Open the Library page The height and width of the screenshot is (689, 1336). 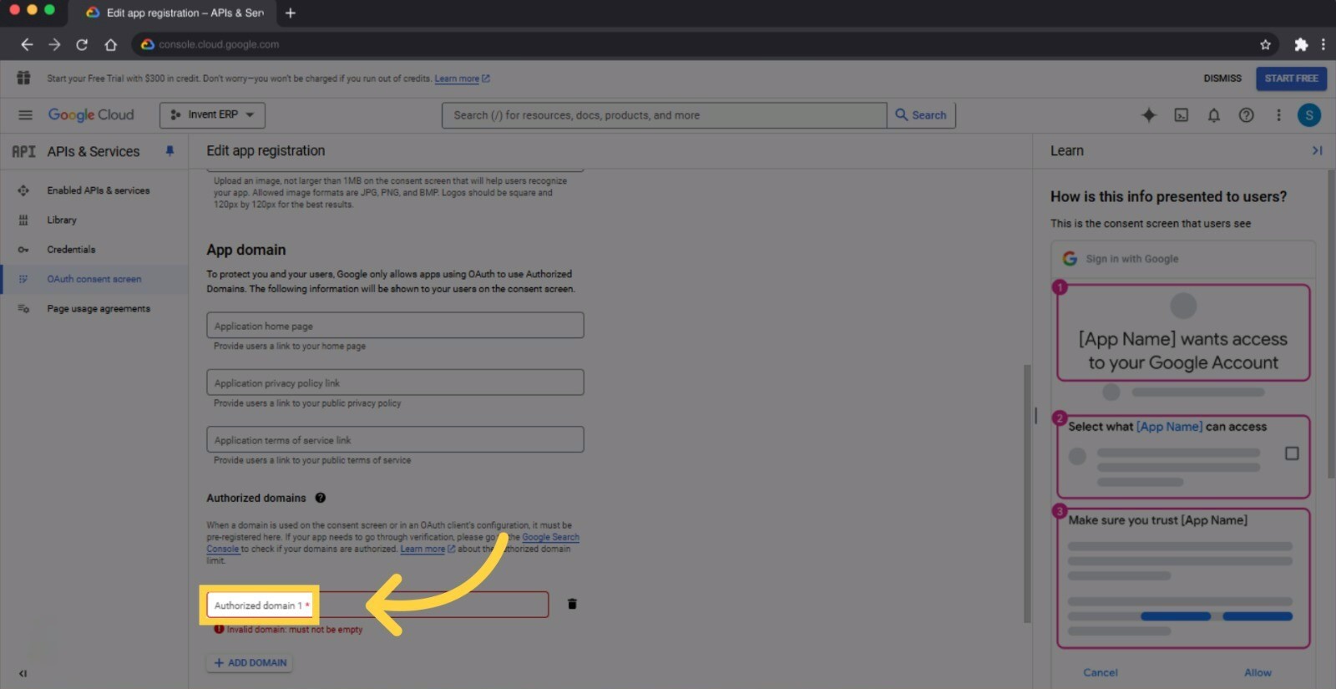pyautogui.click(x=62, y=220)
